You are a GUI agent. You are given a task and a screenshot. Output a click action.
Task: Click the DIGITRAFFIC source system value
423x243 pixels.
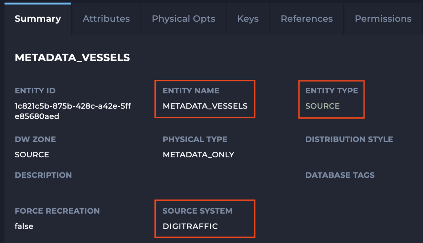coord(190,226)
